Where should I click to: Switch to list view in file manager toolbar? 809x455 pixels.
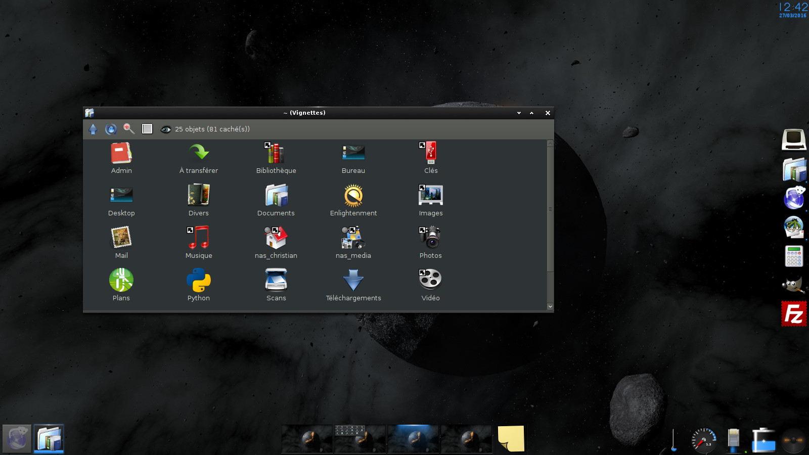147,129
